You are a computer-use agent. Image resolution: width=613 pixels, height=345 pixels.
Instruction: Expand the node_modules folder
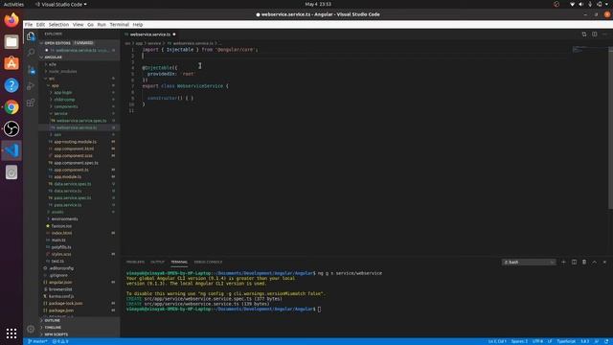(x=62, y=71)
